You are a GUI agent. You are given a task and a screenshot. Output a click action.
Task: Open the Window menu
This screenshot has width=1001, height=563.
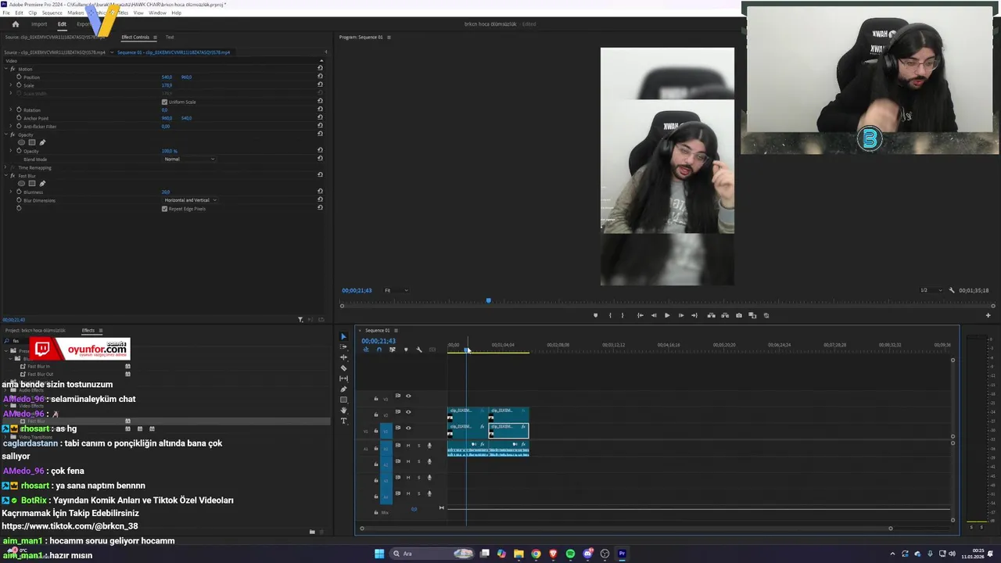[x=157, y=13]
